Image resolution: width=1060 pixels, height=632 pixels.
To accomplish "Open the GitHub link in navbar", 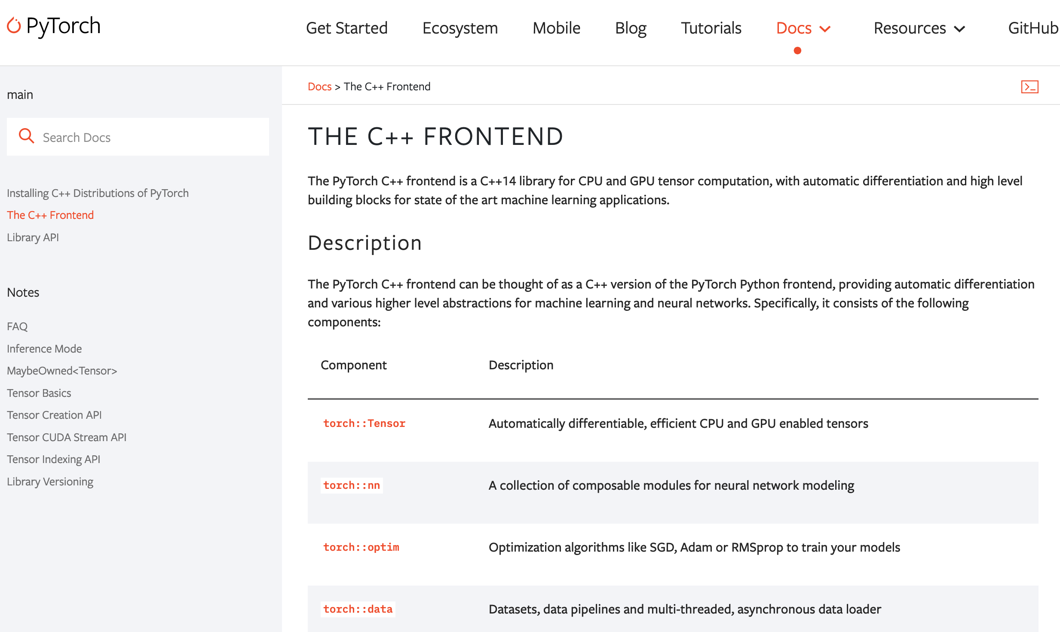I will [x=1032, y=28].
